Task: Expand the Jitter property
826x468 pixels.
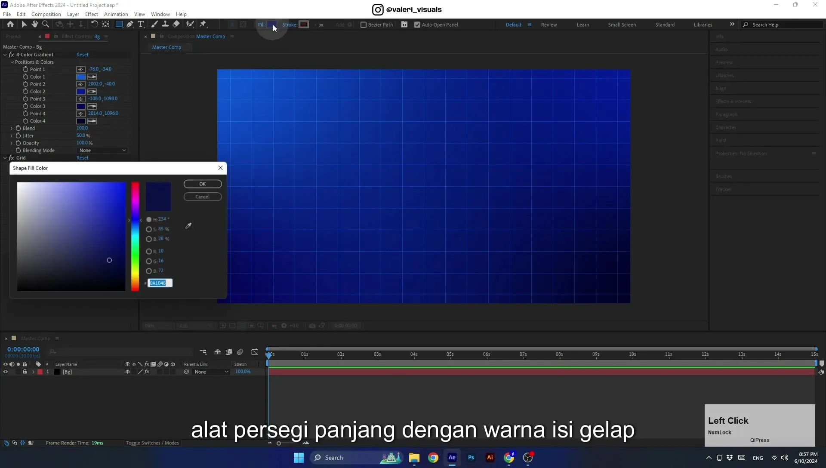Action: pyautogui.click(x=12, y=135)
